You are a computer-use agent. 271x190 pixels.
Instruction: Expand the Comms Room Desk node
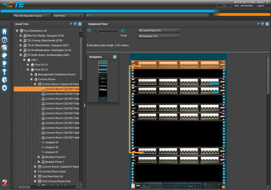point(35,171)
